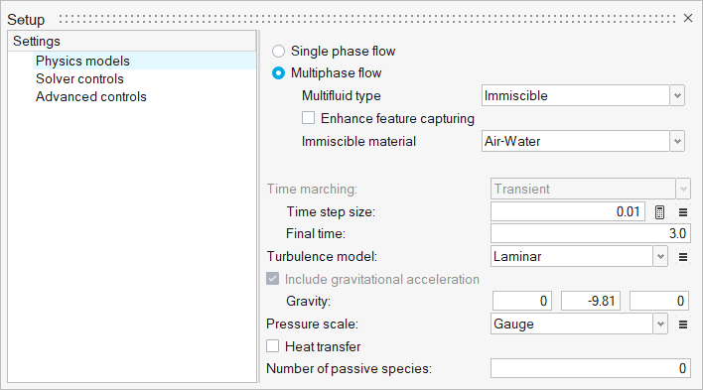Image resolution: width=703 pixels, height=390 pixels.
Task: Open Advanced controls settings
Action: pos(91,96)
